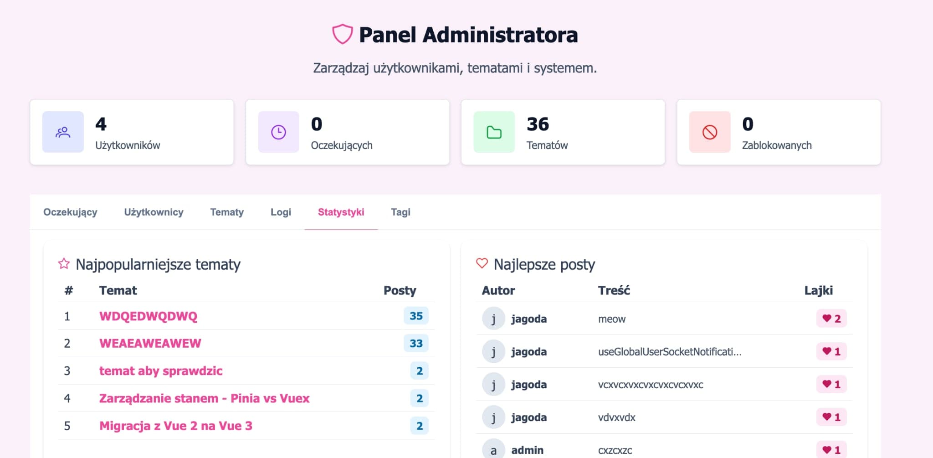
Task: Go to the Tematy tab
Action: [227, 212]
